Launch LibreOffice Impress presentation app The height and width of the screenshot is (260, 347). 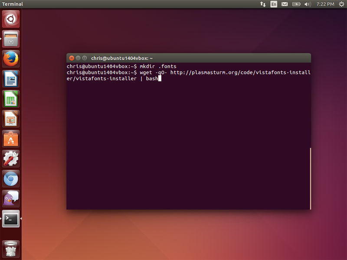11,119
